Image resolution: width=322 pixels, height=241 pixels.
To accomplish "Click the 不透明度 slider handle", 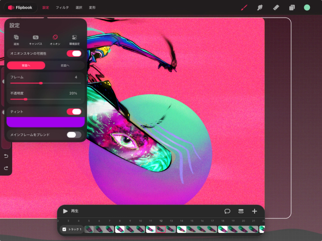I will coord(26,99).
